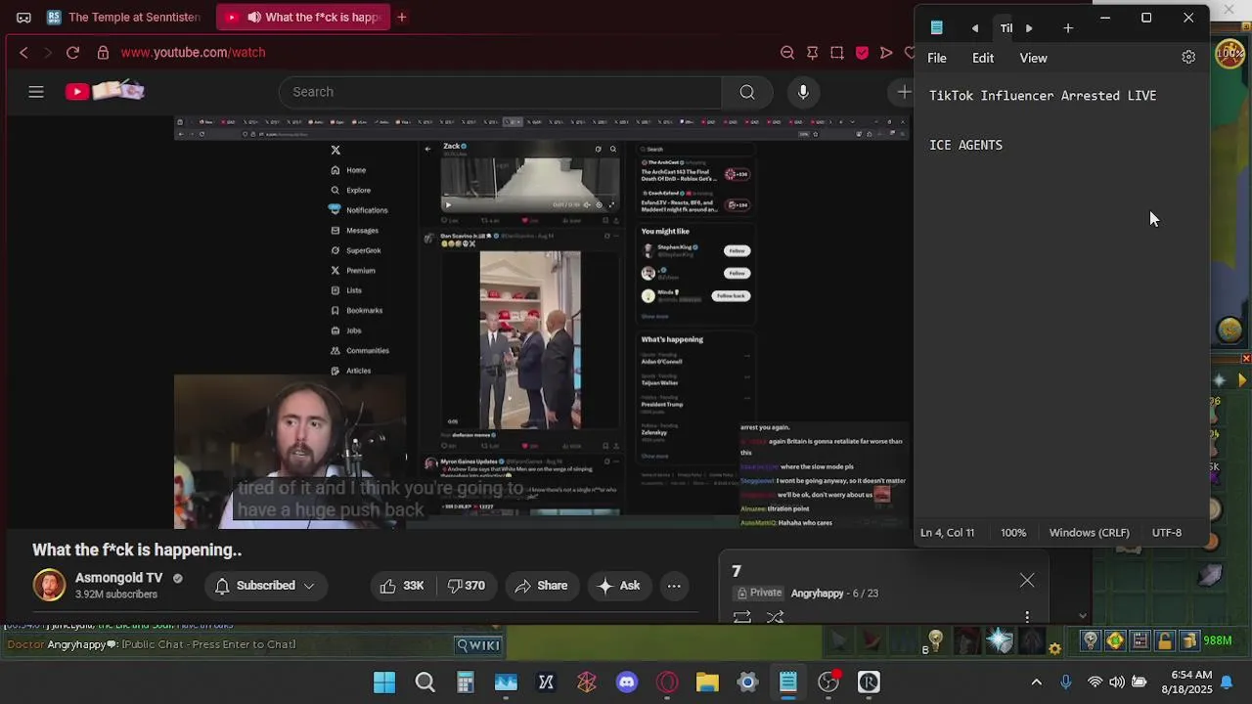This screenshot has height=704, width=1252.
Task: Switch to The Temple at Senntisten tab
Action: click(123, 18)
